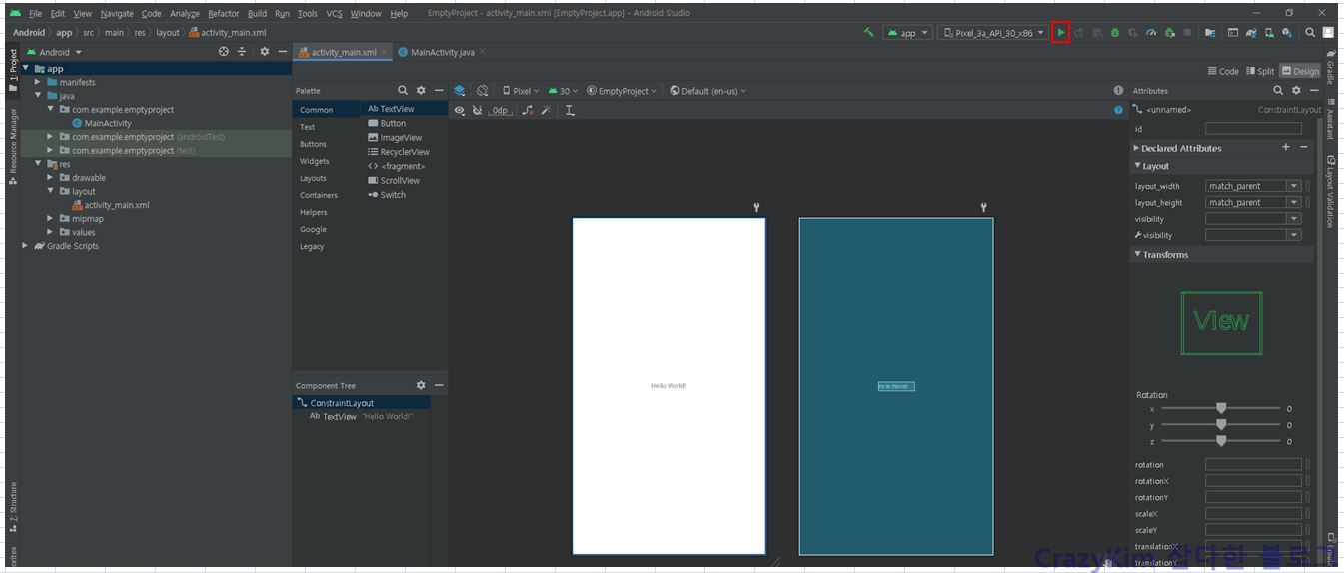Add declared attribute with plus icon

[x=1286, y=147]
